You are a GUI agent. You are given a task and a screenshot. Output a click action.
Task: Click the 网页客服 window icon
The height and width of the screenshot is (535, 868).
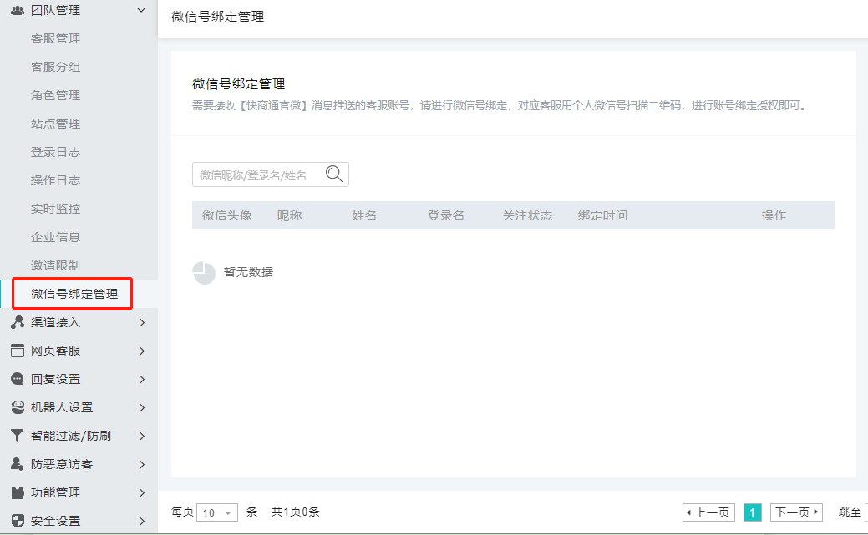click(x=17, y=351)
